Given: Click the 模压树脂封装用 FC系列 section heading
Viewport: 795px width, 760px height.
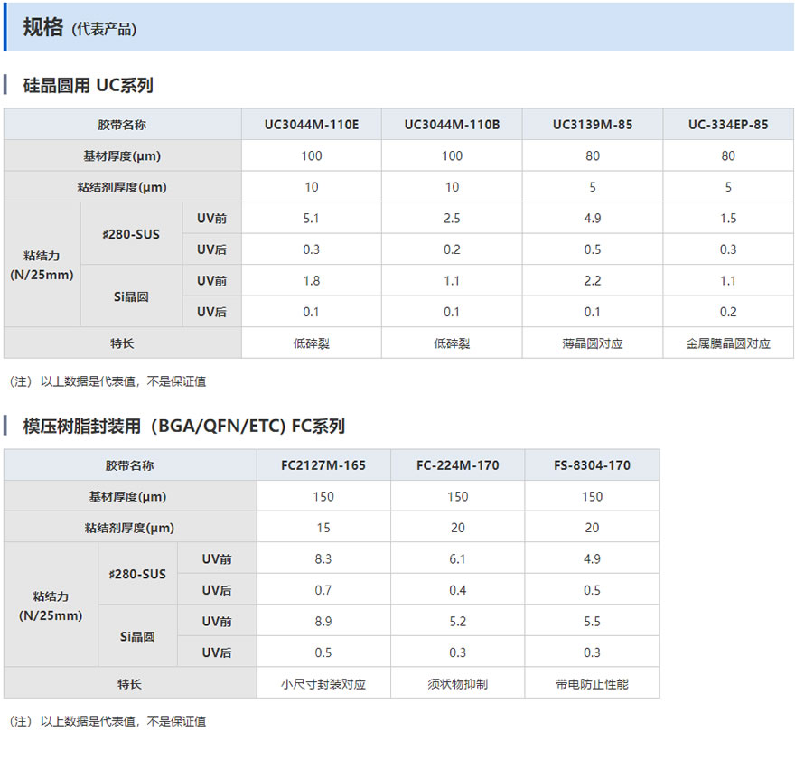Looking at the screenshot, I should tap(184, 427).
